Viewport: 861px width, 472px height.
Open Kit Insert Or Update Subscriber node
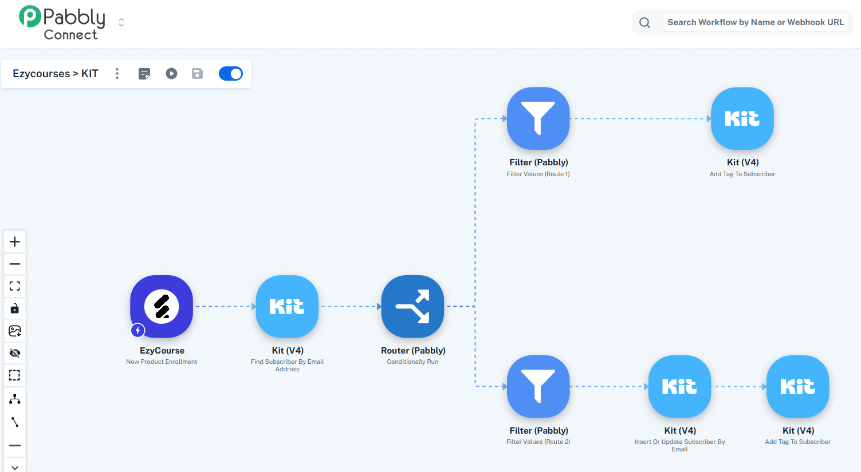680,387
